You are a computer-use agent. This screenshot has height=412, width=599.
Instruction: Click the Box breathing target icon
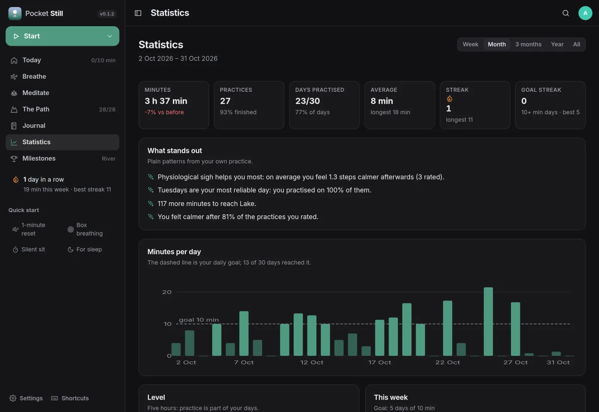pos(70,229)
